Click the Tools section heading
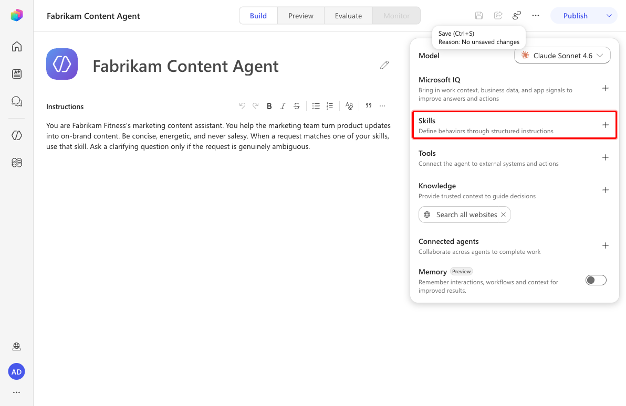The width and height of the screenshot is (626, 406). click(x=427, y=153)
